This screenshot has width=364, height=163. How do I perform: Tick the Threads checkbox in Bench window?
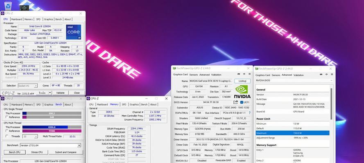pos(7,137)
